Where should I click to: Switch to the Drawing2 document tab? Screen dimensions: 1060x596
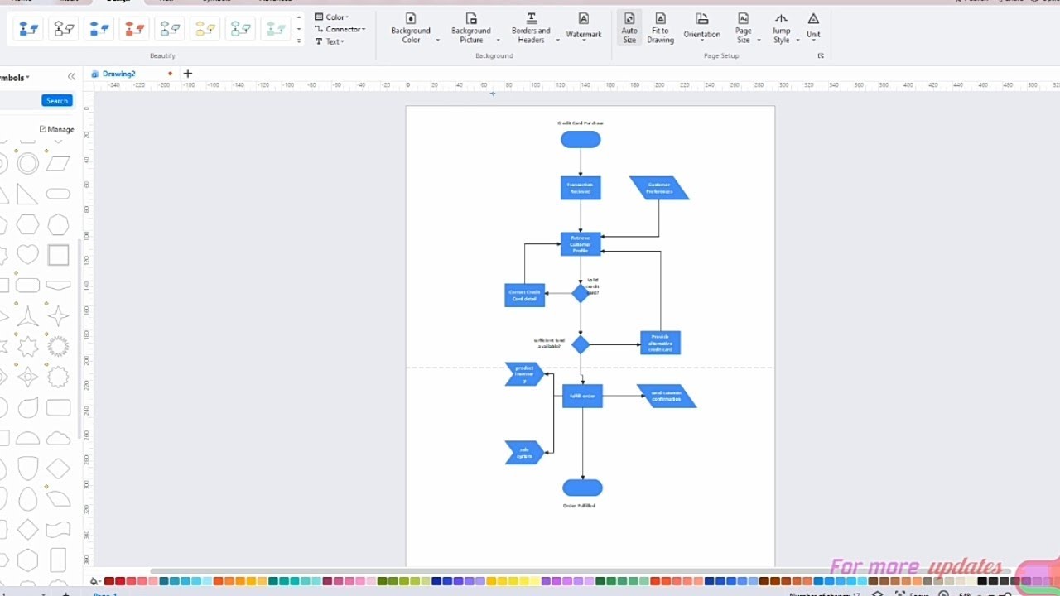[118, 74]
